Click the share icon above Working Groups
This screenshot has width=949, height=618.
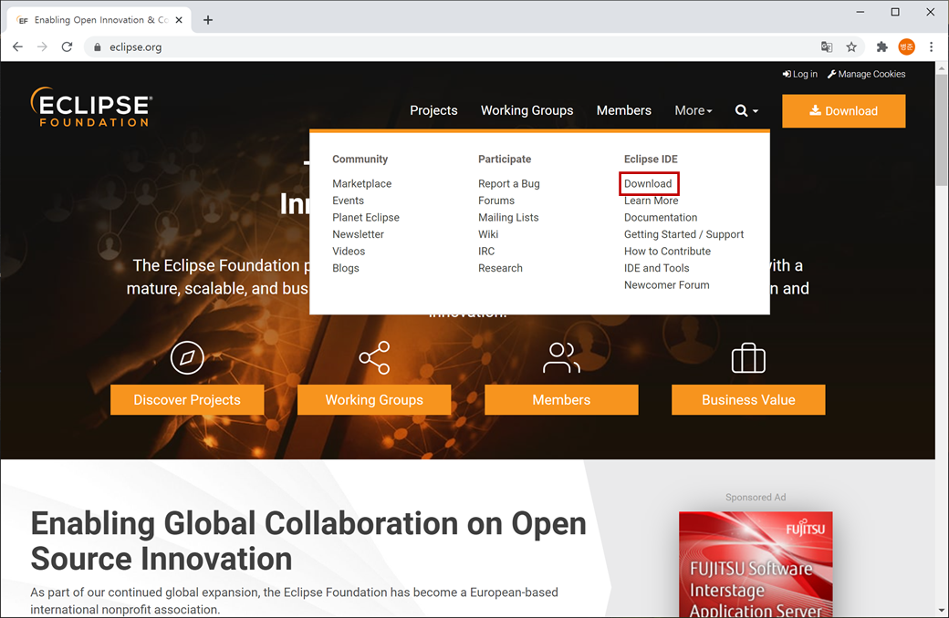pyautogui.click(x=374, y=357)
